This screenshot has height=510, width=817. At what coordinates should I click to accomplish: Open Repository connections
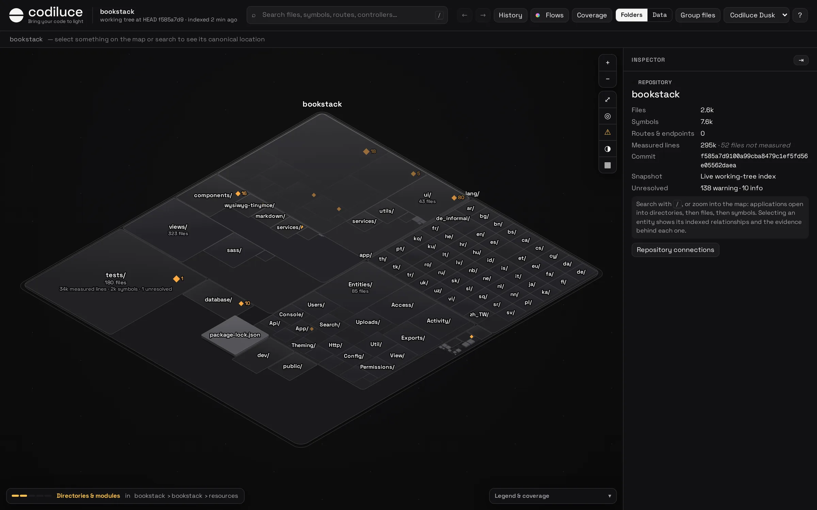(675, 250)
